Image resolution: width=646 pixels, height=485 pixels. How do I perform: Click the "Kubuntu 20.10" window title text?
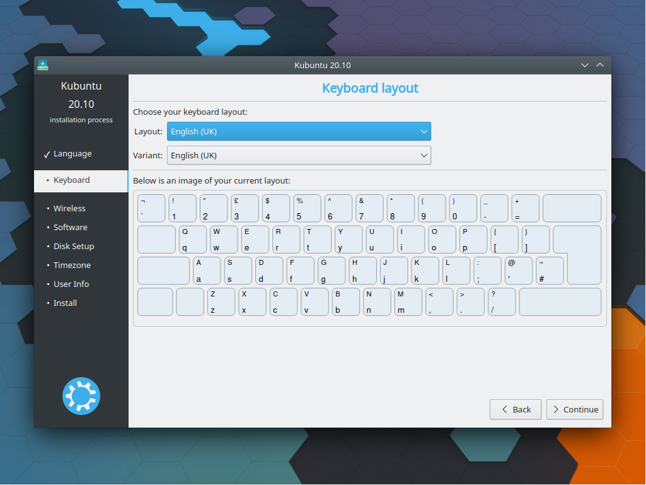[323, 65]
